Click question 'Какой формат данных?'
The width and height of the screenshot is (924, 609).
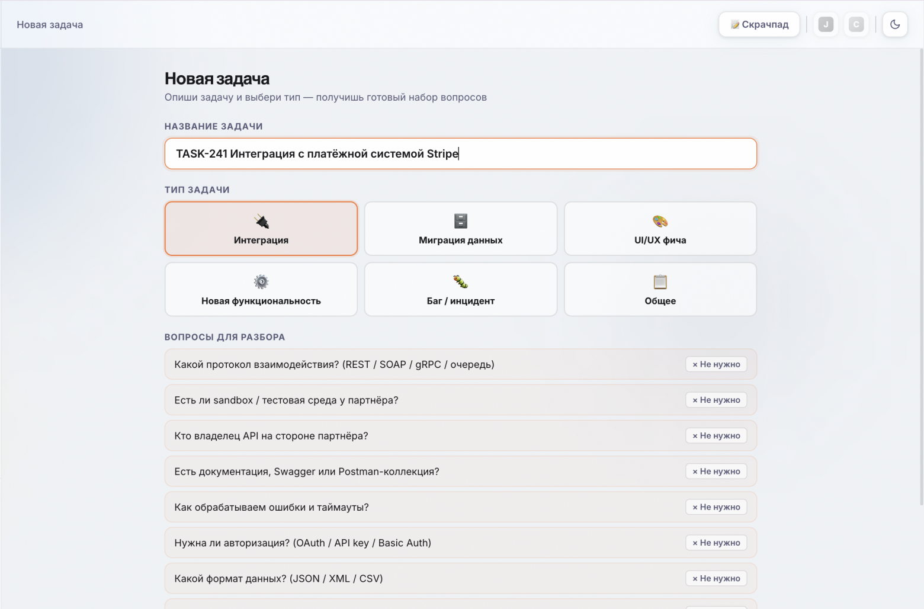pos(460,578)
